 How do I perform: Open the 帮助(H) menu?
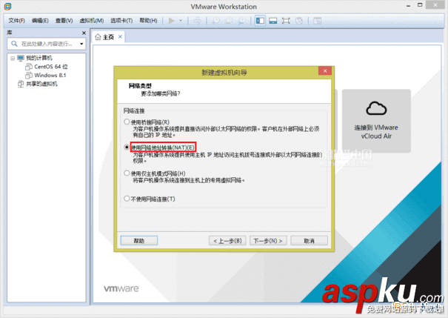click(x=148, y=21)
